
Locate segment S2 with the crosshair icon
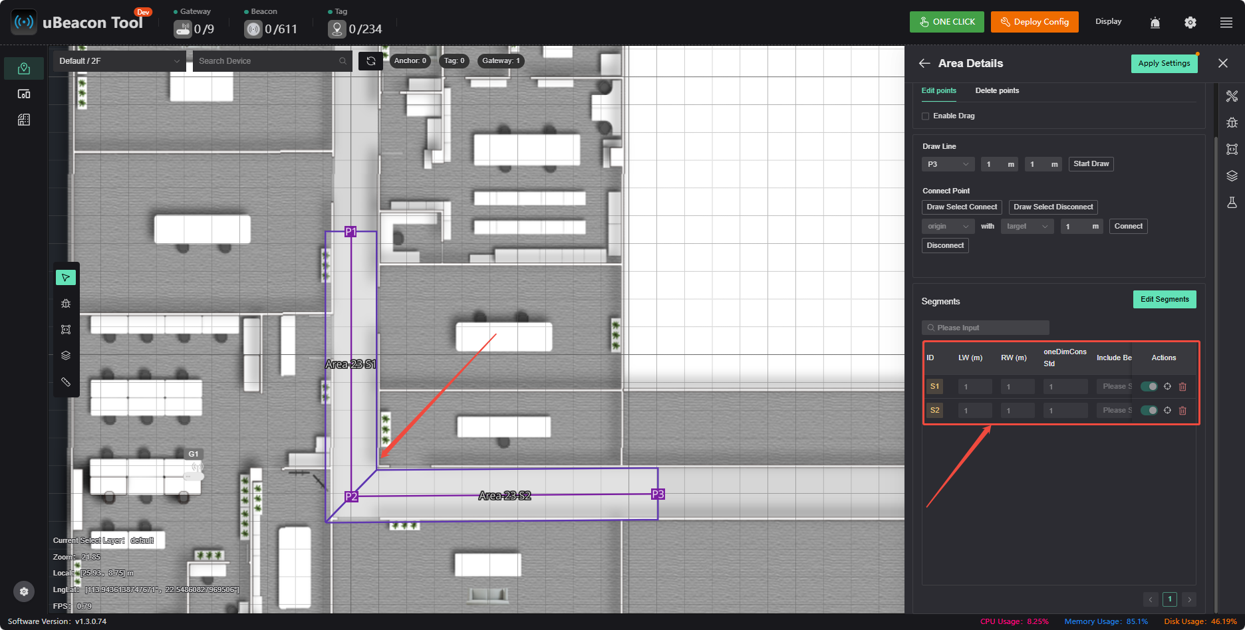tap(1167, 411)
